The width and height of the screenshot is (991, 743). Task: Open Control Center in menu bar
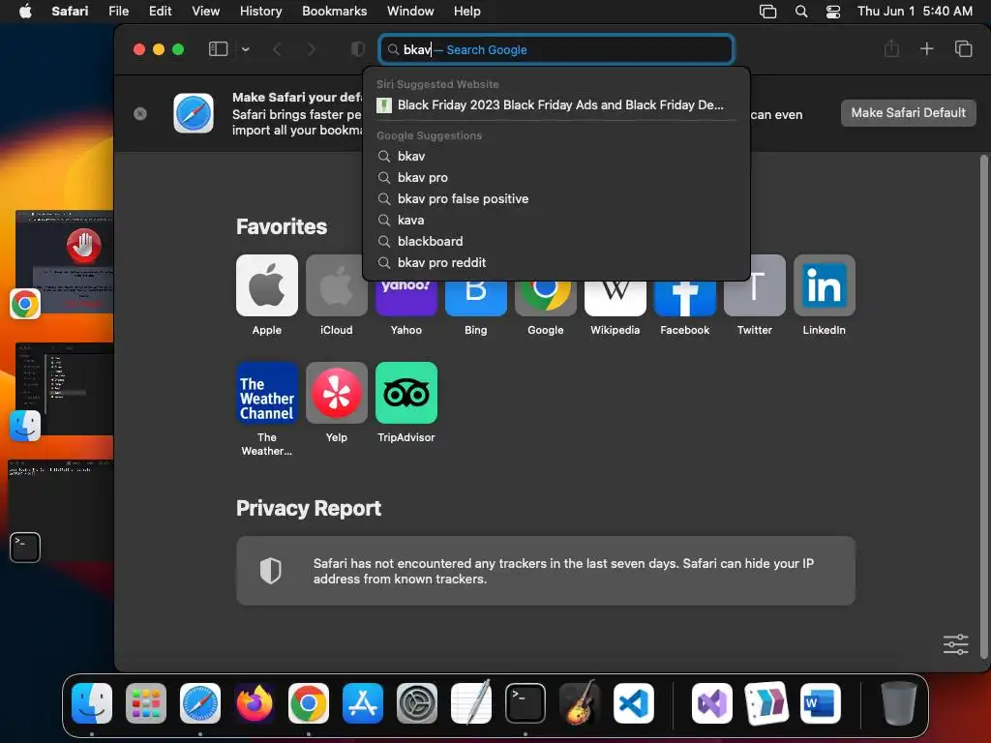click(833, 12)
